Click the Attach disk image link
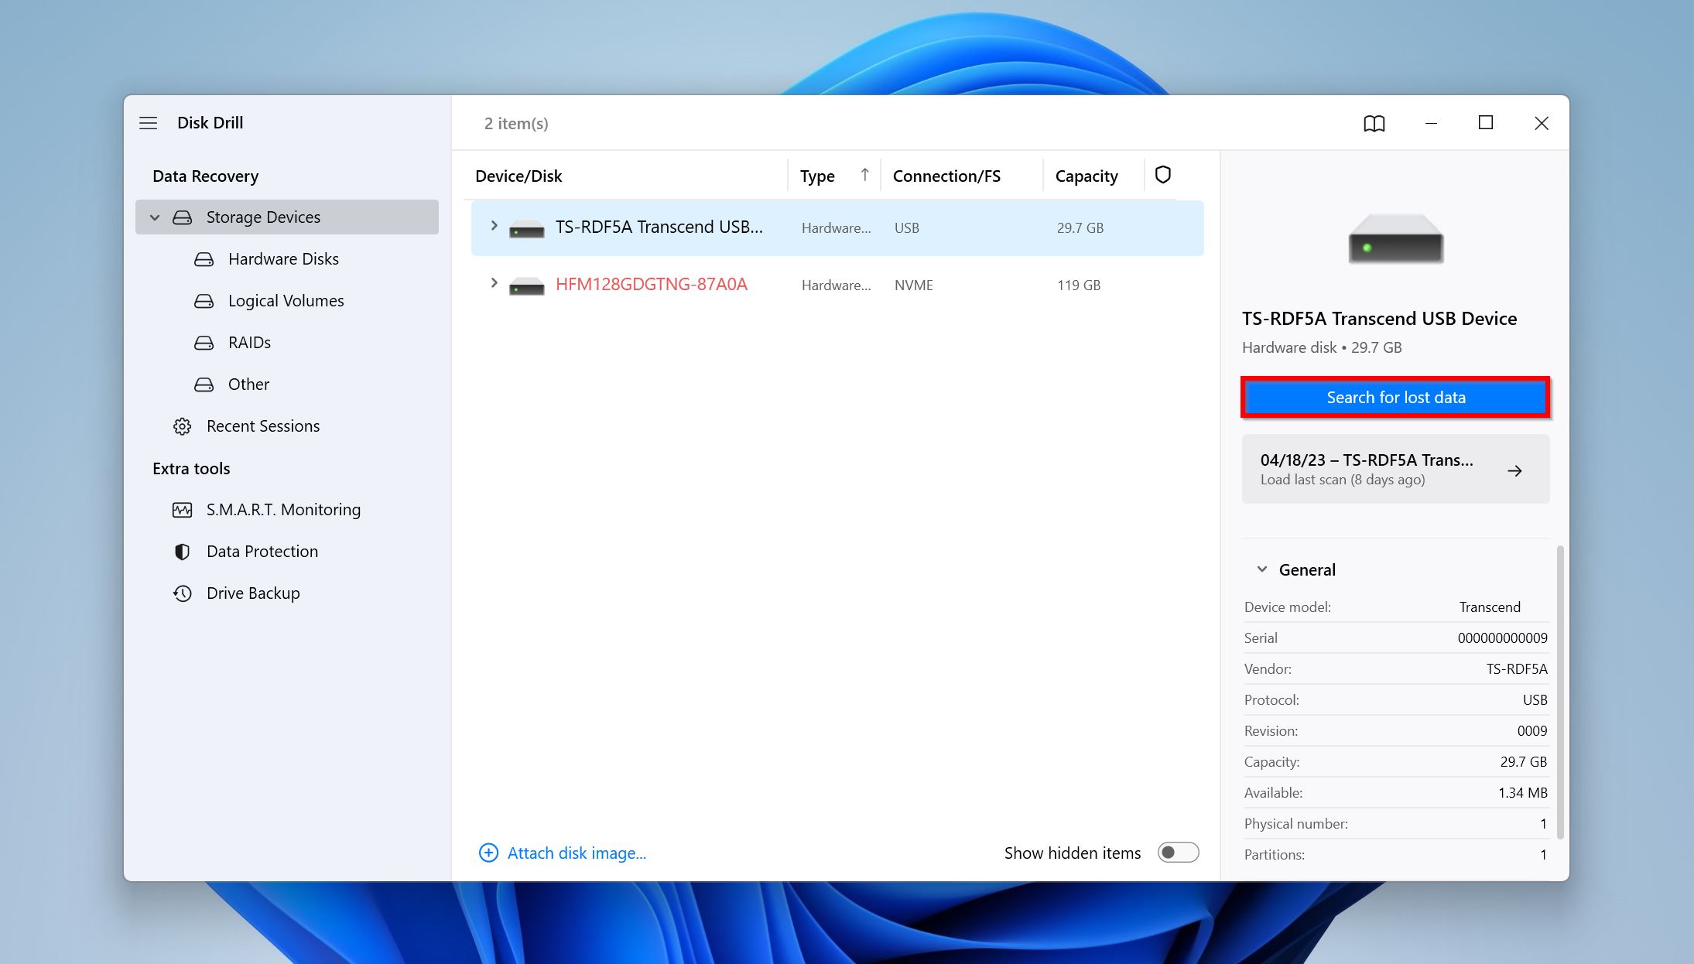This screenshot has height=964, width=1694. 562,853
